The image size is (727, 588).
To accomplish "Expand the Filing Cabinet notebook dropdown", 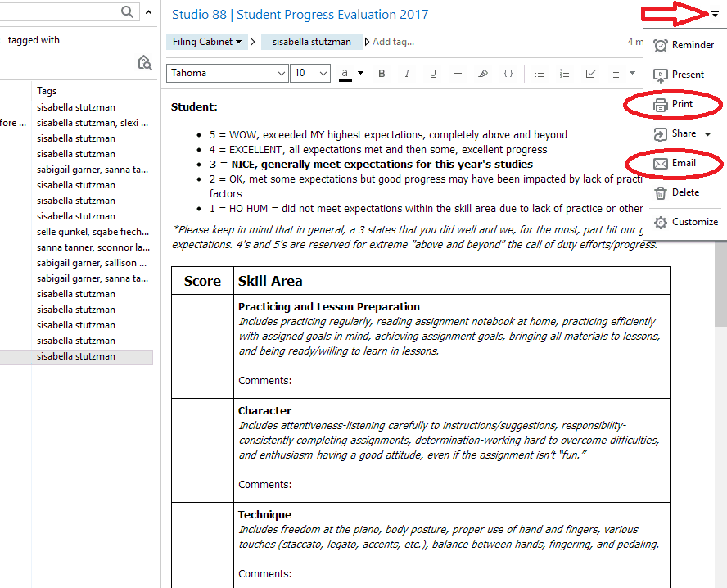I will [207, 42].
